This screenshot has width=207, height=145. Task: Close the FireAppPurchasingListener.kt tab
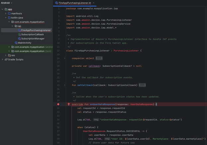click(x=94, y=3)
